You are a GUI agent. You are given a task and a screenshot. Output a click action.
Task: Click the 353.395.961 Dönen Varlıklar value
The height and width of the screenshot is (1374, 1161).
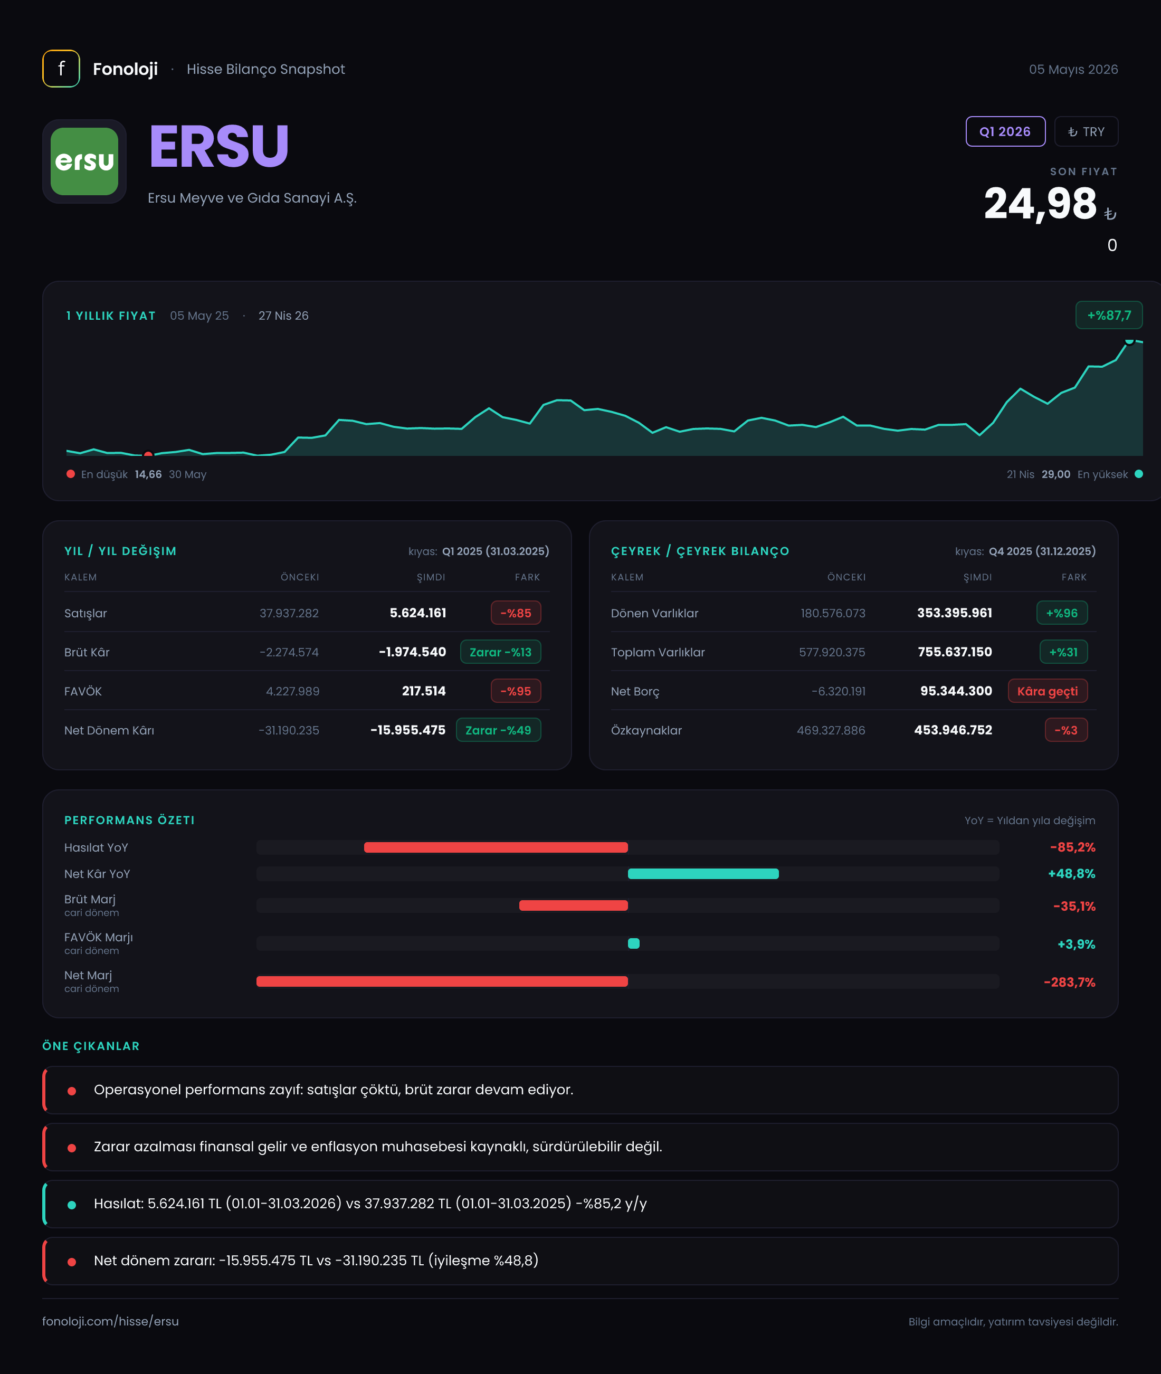pyautogui.click(x=954, y=613)
